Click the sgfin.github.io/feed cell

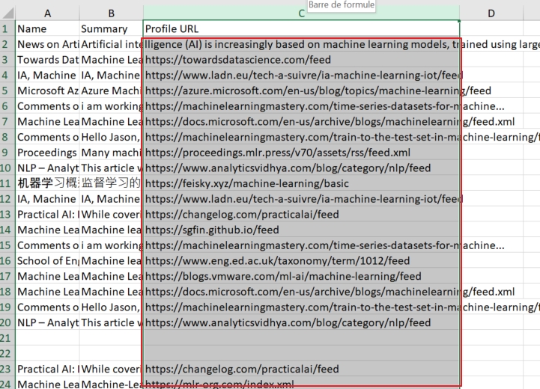tap(301, 230)
